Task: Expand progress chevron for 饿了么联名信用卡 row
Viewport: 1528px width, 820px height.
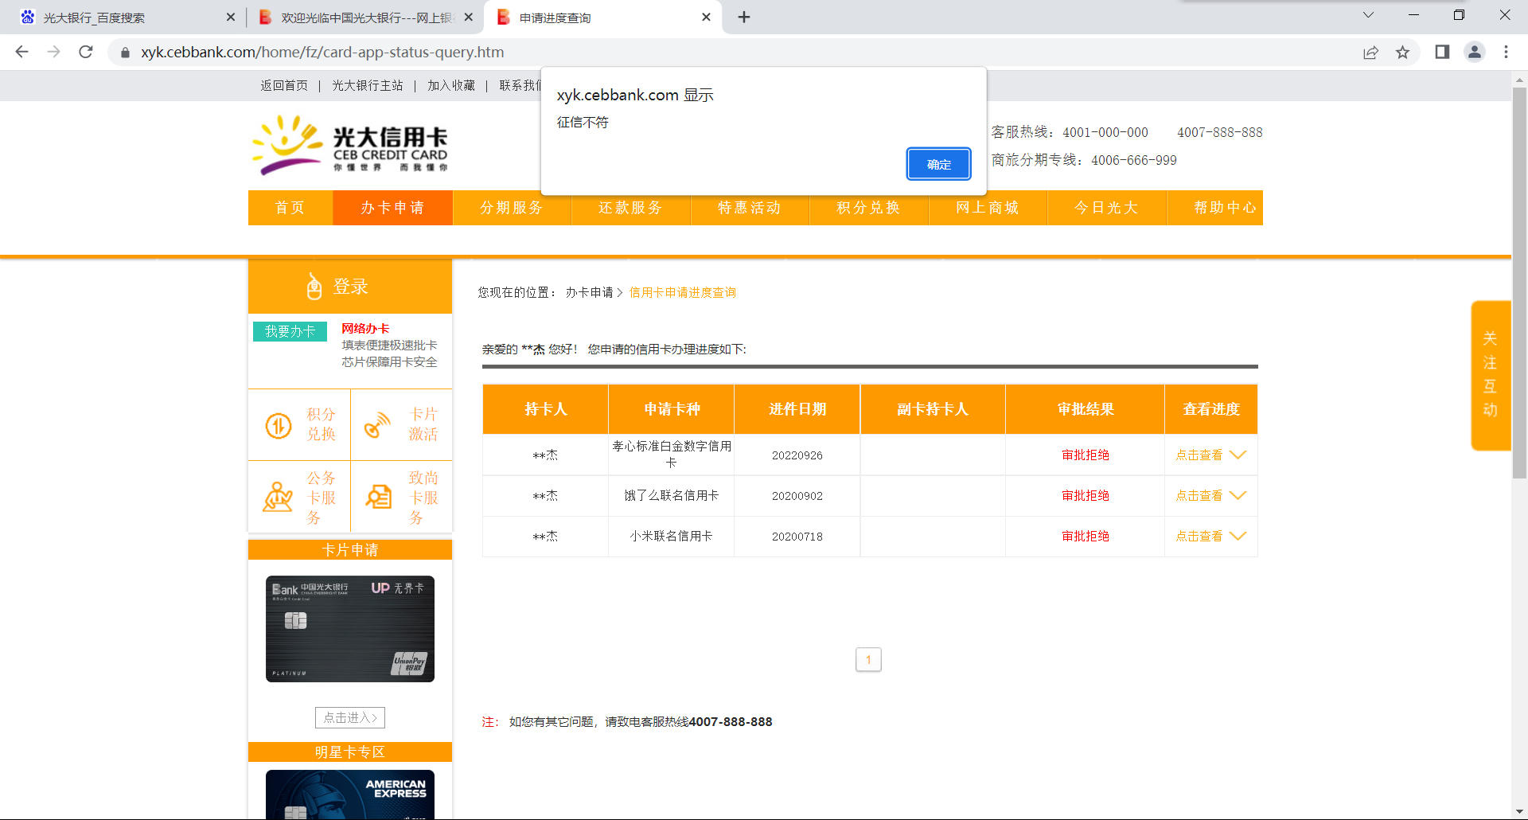Action: click(1238, 495)
